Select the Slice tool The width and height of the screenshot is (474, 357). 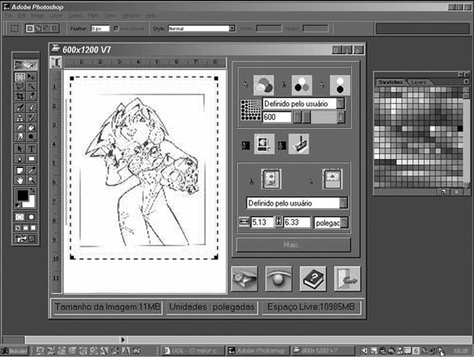tap(31, 97)
